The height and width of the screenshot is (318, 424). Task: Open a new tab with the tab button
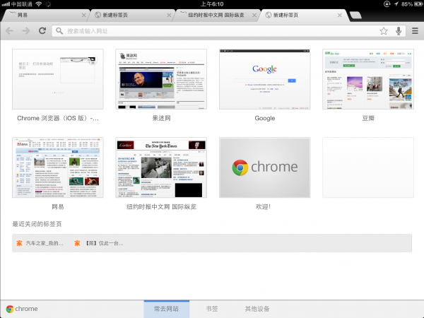tap(355, 15)
